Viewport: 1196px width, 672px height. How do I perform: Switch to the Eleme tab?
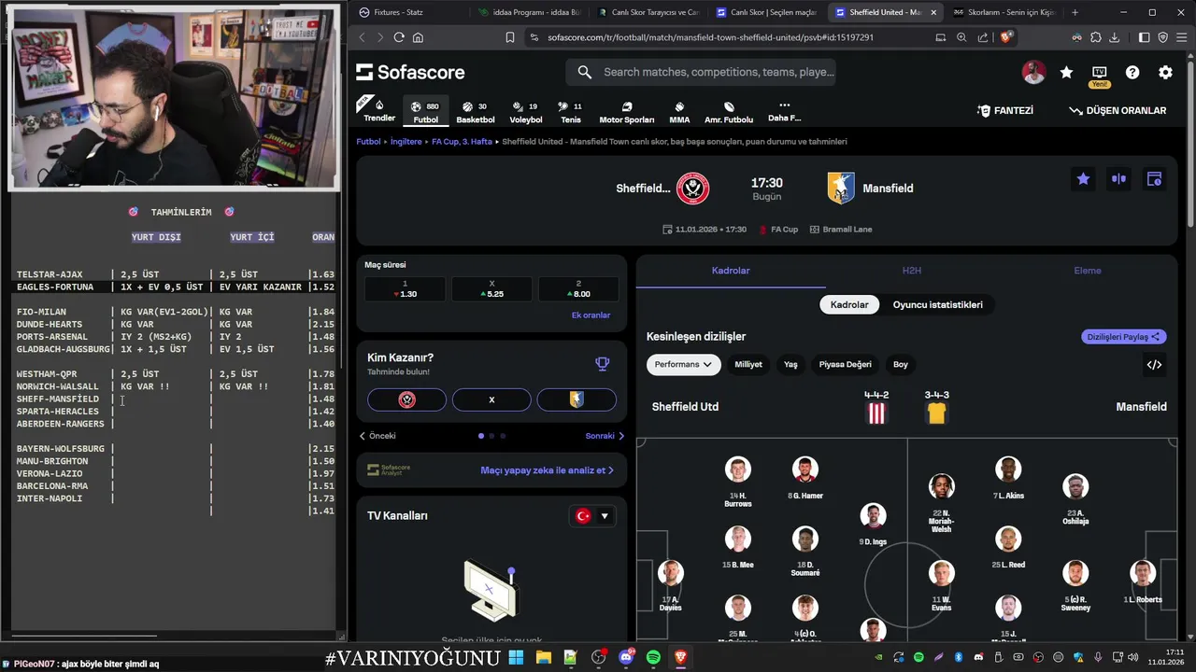click(1088, 271)
